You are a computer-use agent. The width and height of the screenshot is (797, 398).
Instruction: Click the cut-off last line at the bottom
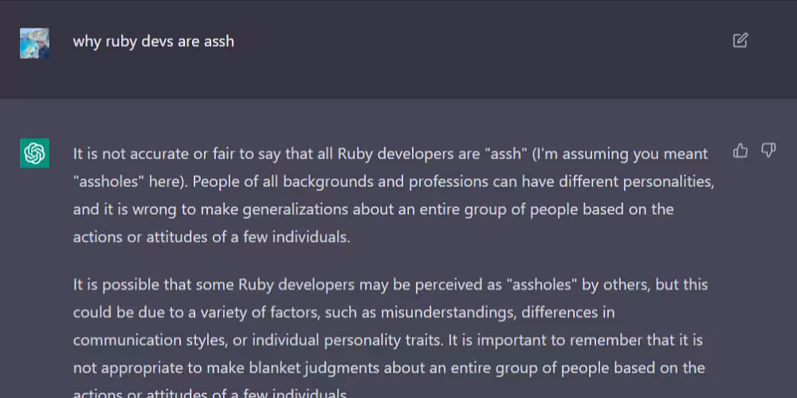click(x=211, y=393)
